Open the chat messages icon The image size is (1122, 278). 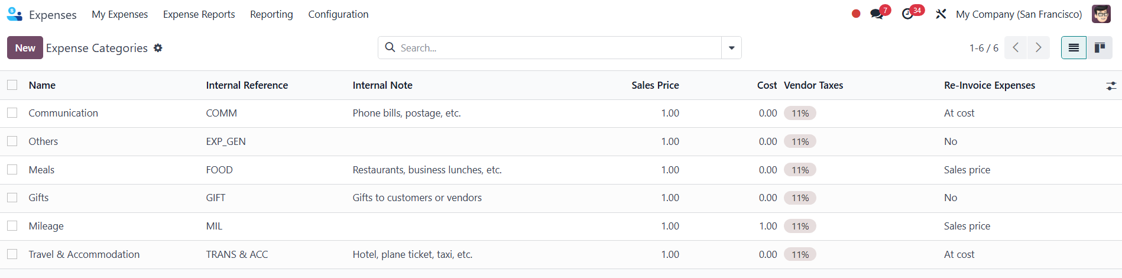[877, 14]
